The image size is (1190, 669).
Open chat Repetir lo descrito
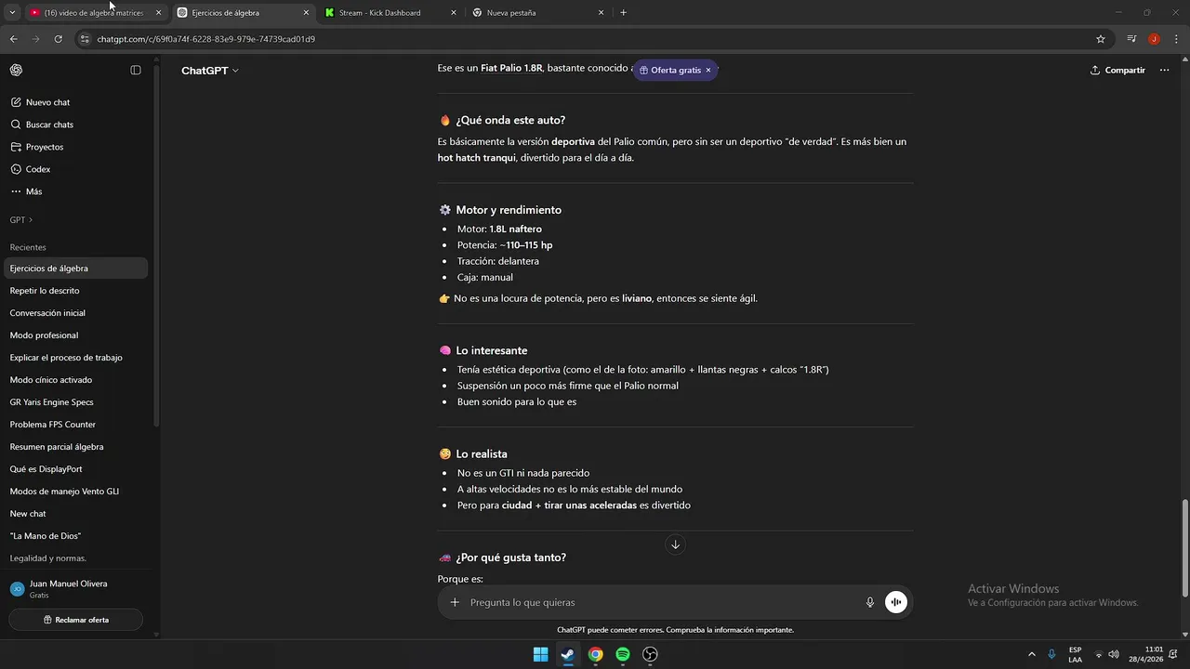74,291
